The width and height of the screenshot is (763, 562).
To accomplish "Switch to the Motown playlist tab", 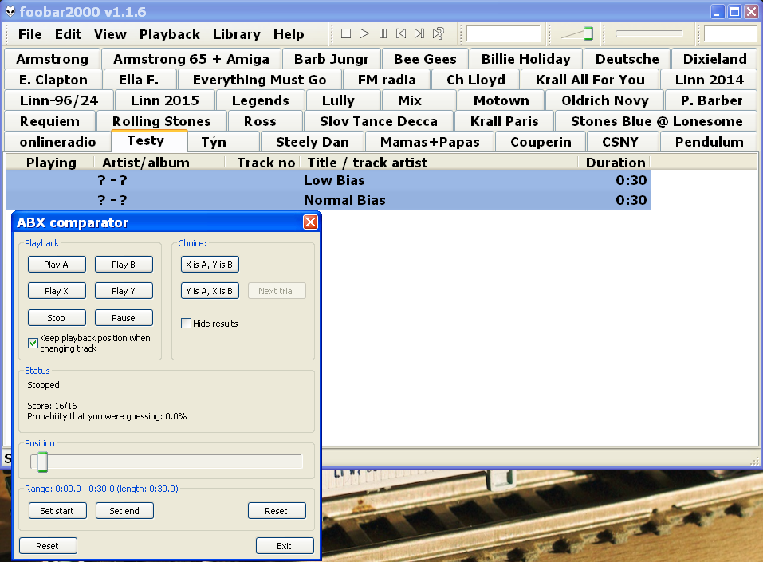I will [501, 100].
